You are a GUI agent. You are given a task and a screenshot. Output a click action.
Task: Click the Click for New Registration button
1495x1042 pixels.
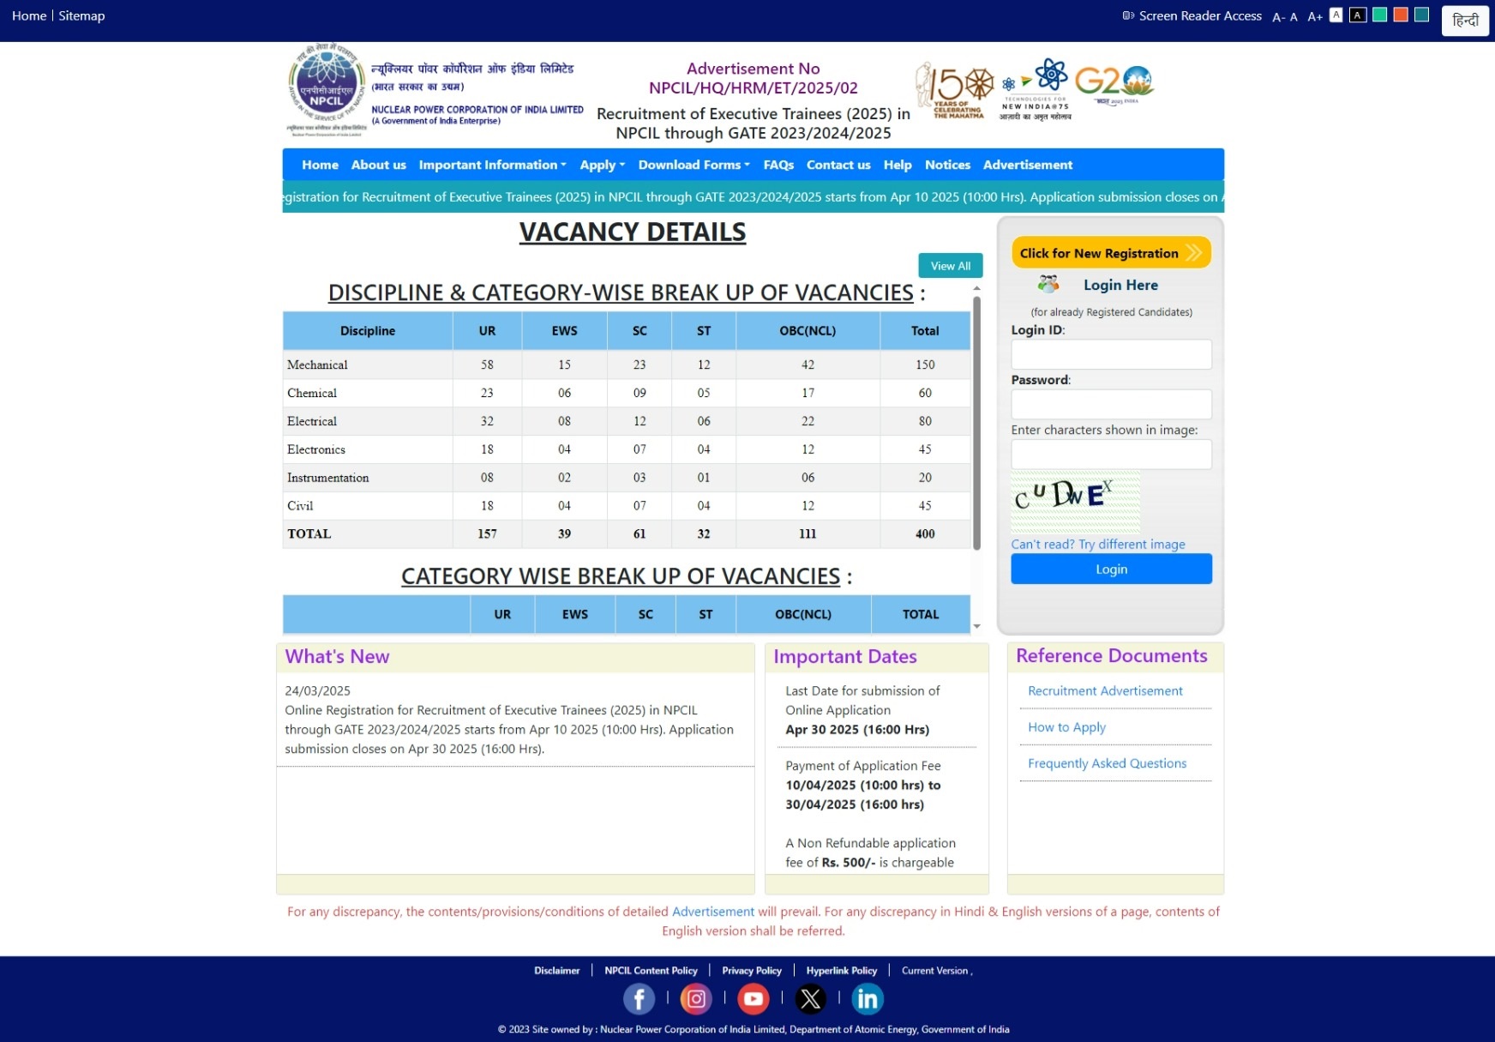[1111, 253]
